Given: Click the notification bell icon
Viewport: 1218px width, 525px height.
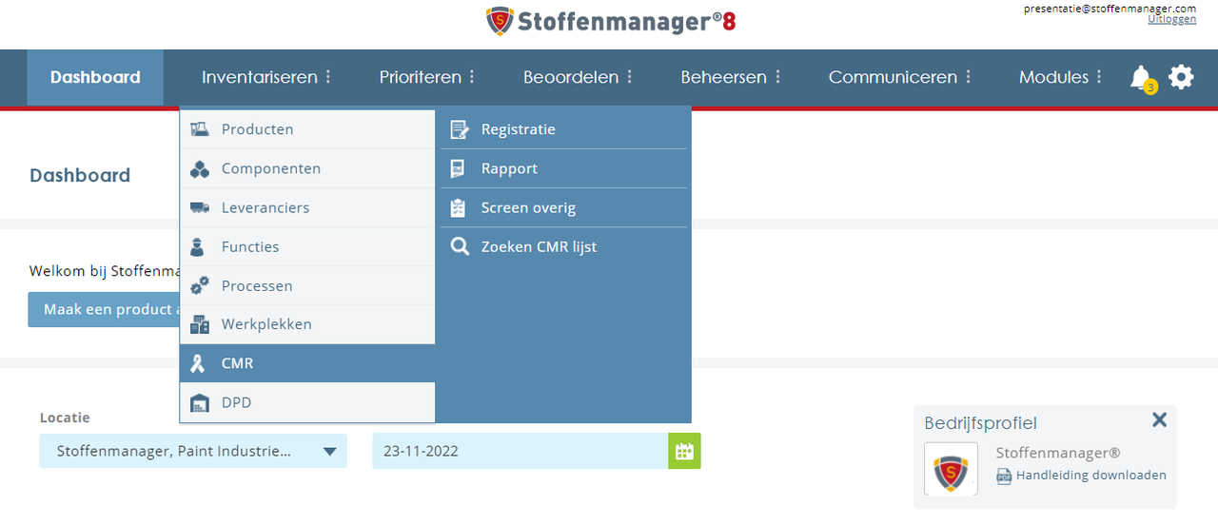Looking at the screenshot, I should pyautogui.click(x=1139, y=77).
